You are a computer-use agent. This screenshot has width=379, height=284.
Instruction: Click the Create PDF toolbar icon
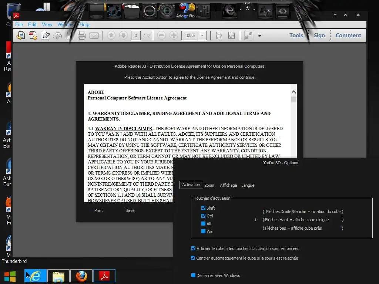33,35
